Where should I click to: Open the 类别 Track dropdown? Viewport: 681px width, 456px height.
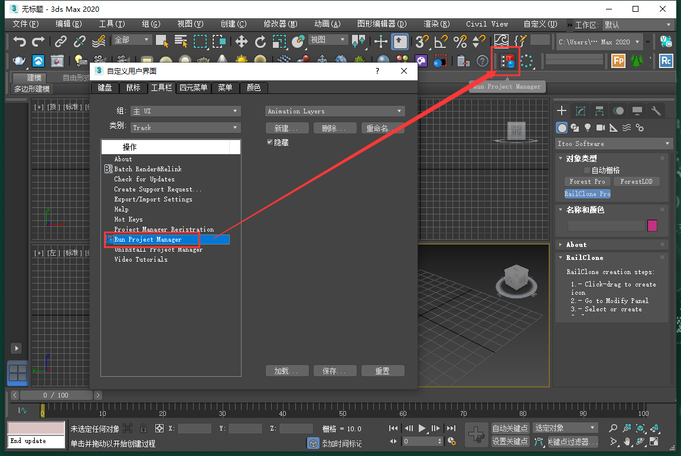tap(185, 128)
